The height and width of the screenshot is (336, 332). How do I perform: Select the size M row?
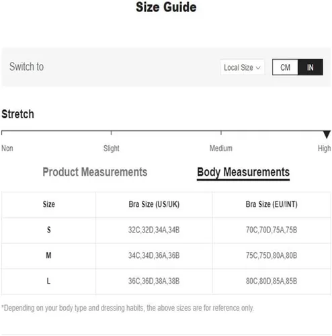pos(166,255)
